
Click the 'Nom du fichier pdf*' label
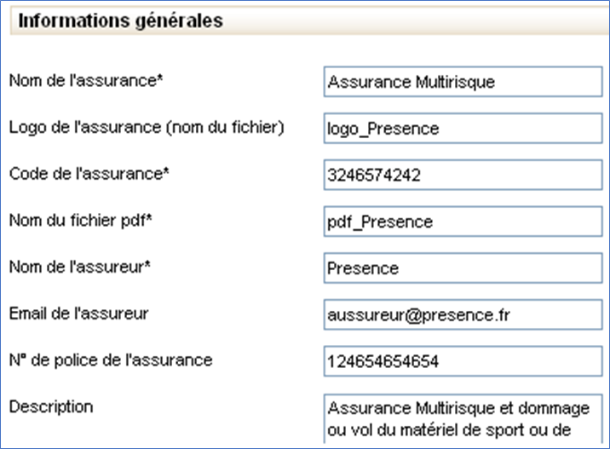pos(86,220)
